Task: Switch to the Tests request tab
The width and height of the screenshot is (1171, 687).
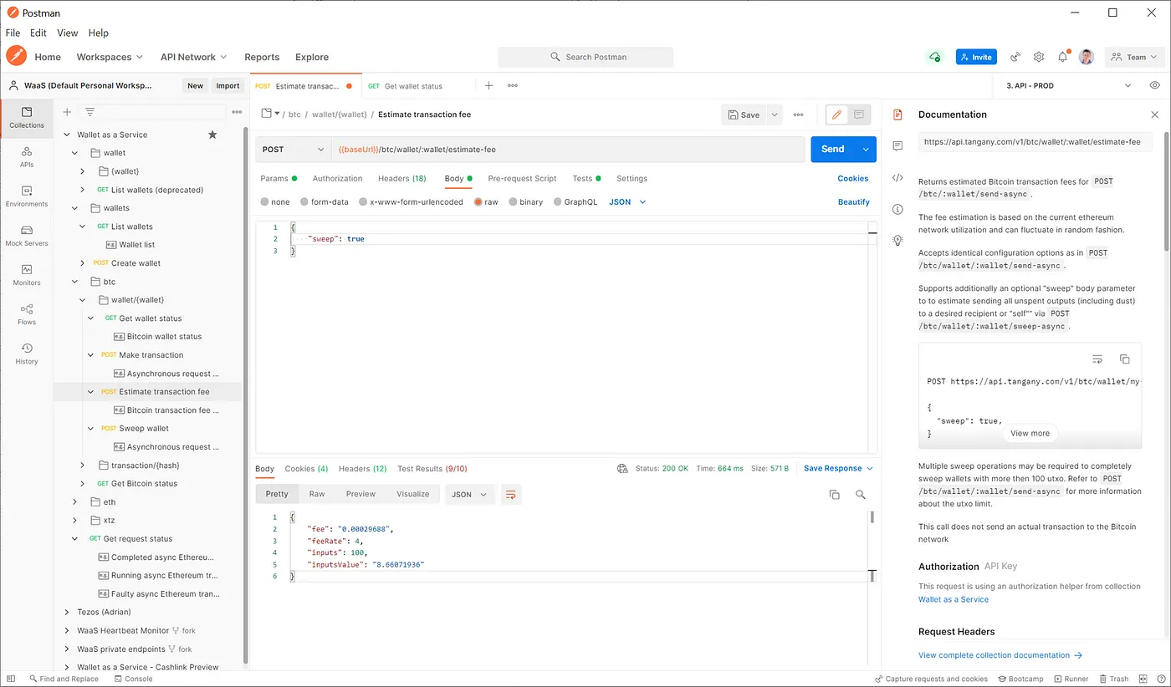Action: click(586, 178)
